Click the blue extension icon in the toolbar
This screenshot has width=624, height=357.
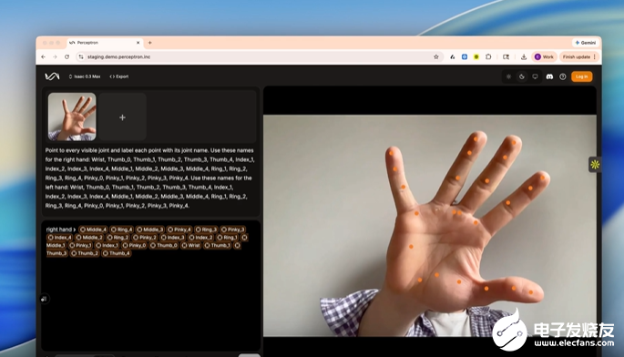[x=465, y=56]
